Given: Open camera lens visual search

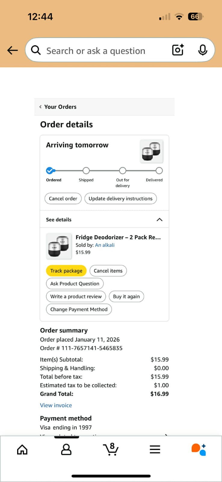Looking at the screenshot, I should (178, 50).
